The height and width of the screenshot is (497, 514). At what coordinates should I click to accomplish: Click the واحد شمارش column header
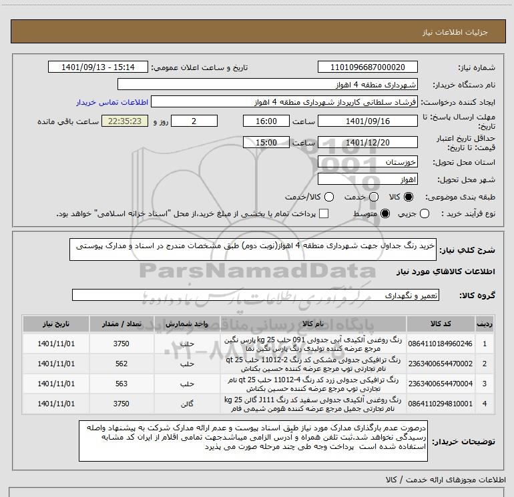(187, 324)
